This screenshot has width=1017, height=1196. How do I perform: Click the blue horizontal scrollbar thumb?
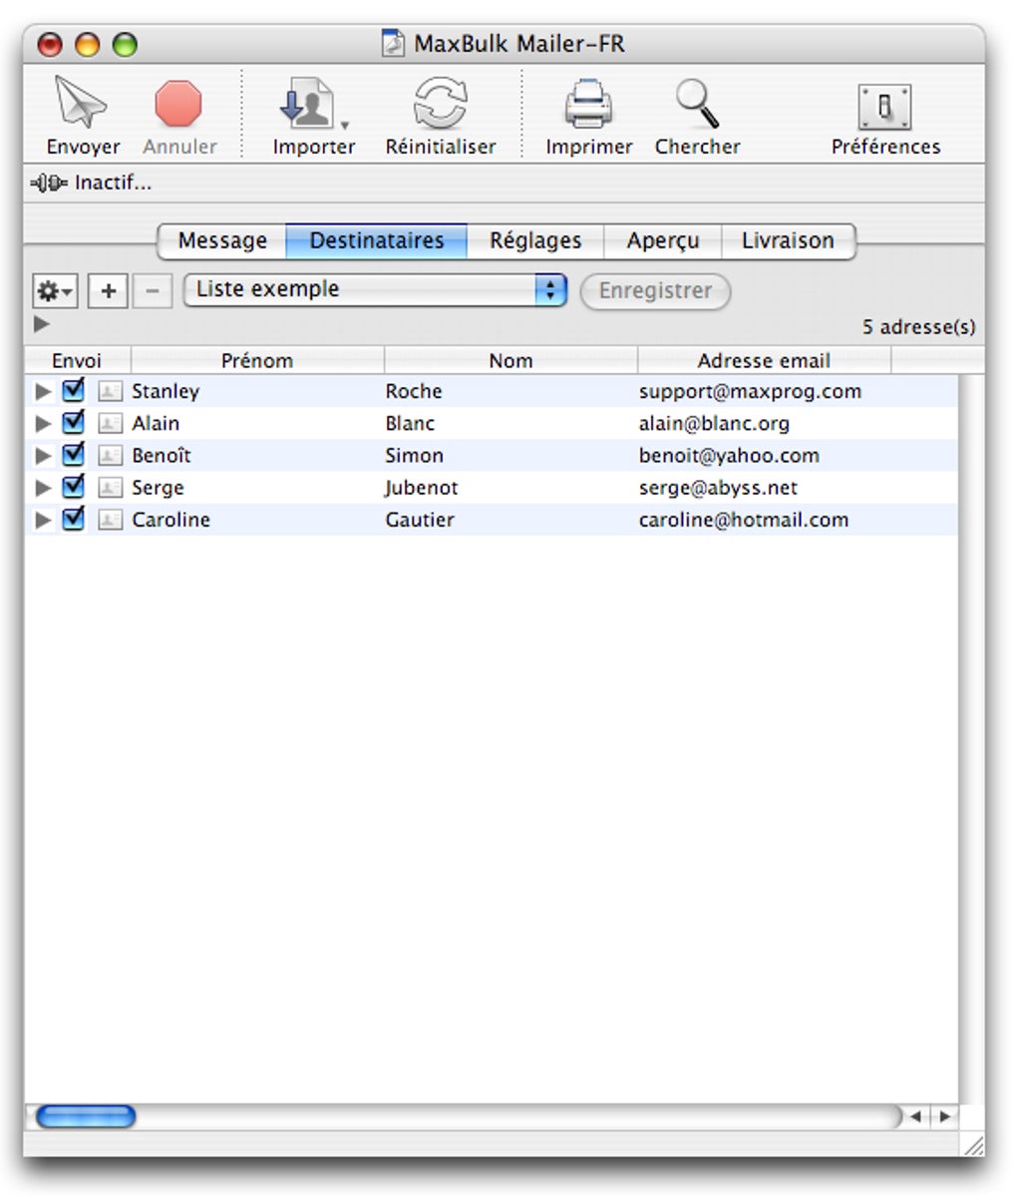coord(86,1116)
